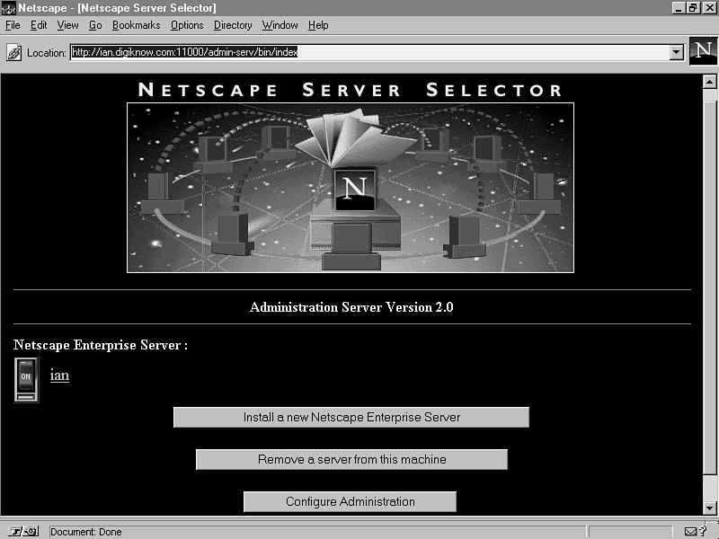The image size is (719, 539).
Task: Click the security key icon in status bar
Action: click(x=23, y=532)
